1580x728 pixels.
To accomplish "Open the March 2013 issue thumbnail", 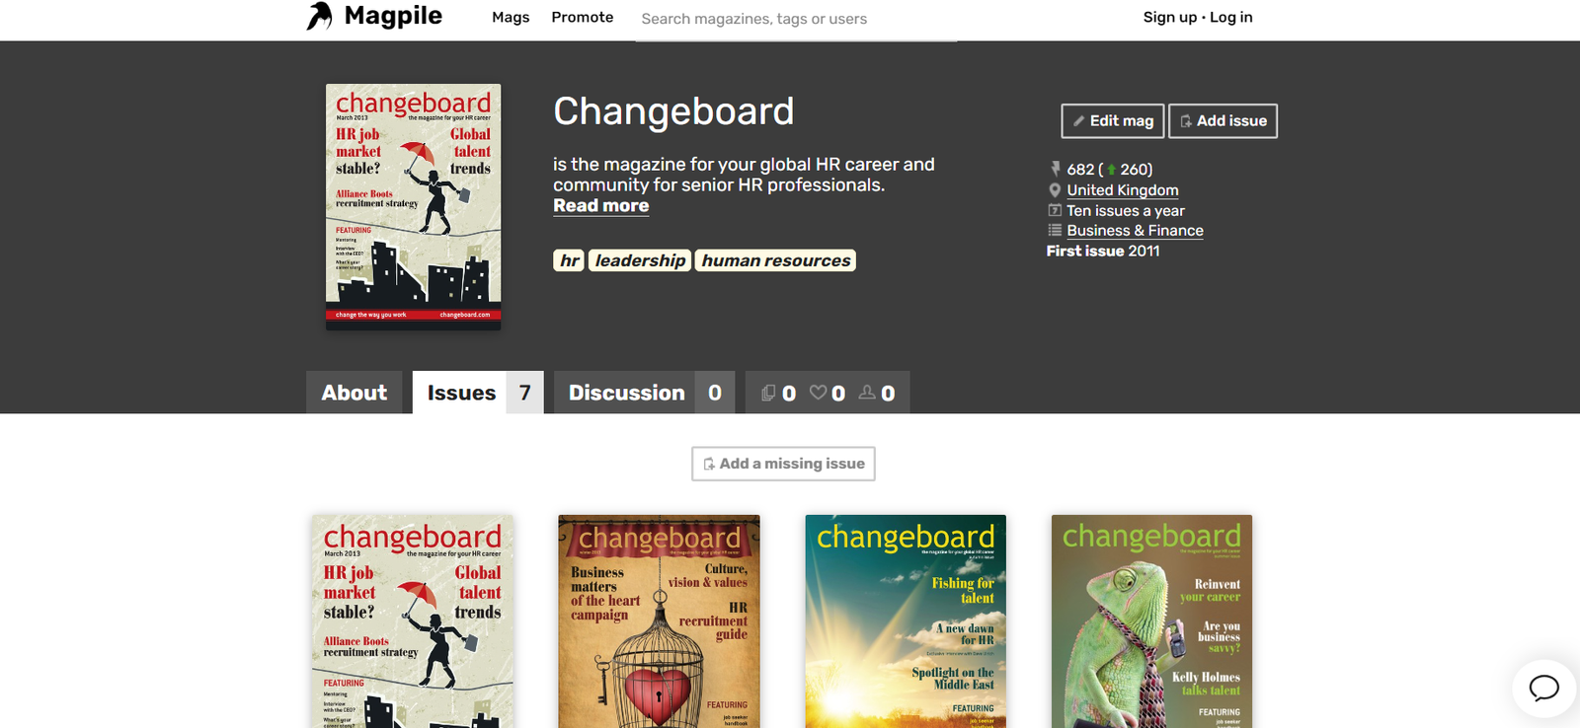I will click(x=413, y=621).
